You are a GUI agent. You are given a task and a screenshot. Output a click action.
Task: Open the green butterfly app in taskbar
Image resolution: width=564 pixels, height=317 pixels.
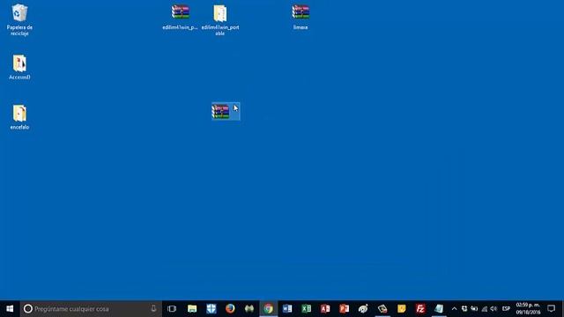click(x=249, y=309)
